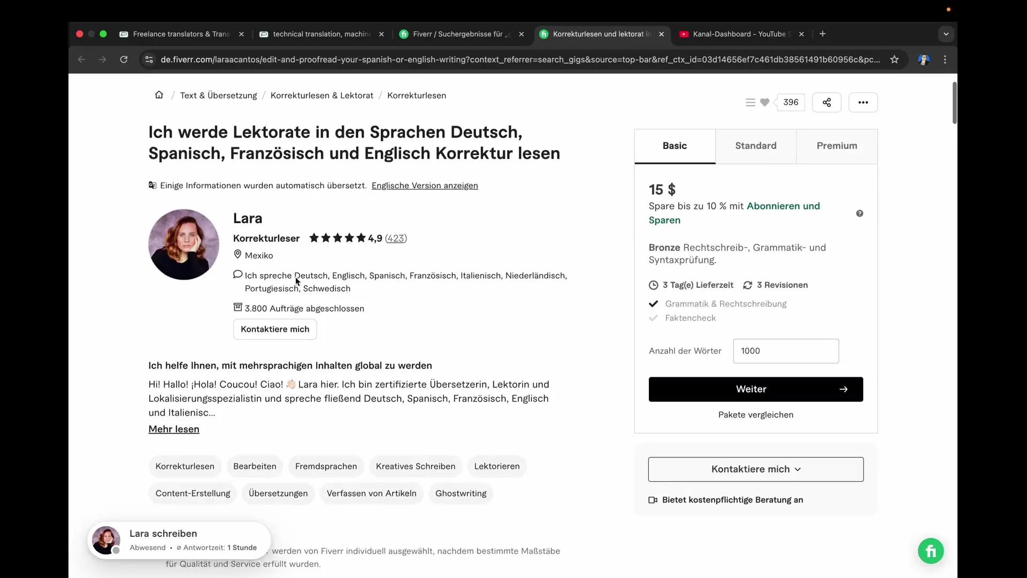Click the Chrome profile avatar in the toolbar
This screenshot has height=578, width=1027.
[924, 59]
